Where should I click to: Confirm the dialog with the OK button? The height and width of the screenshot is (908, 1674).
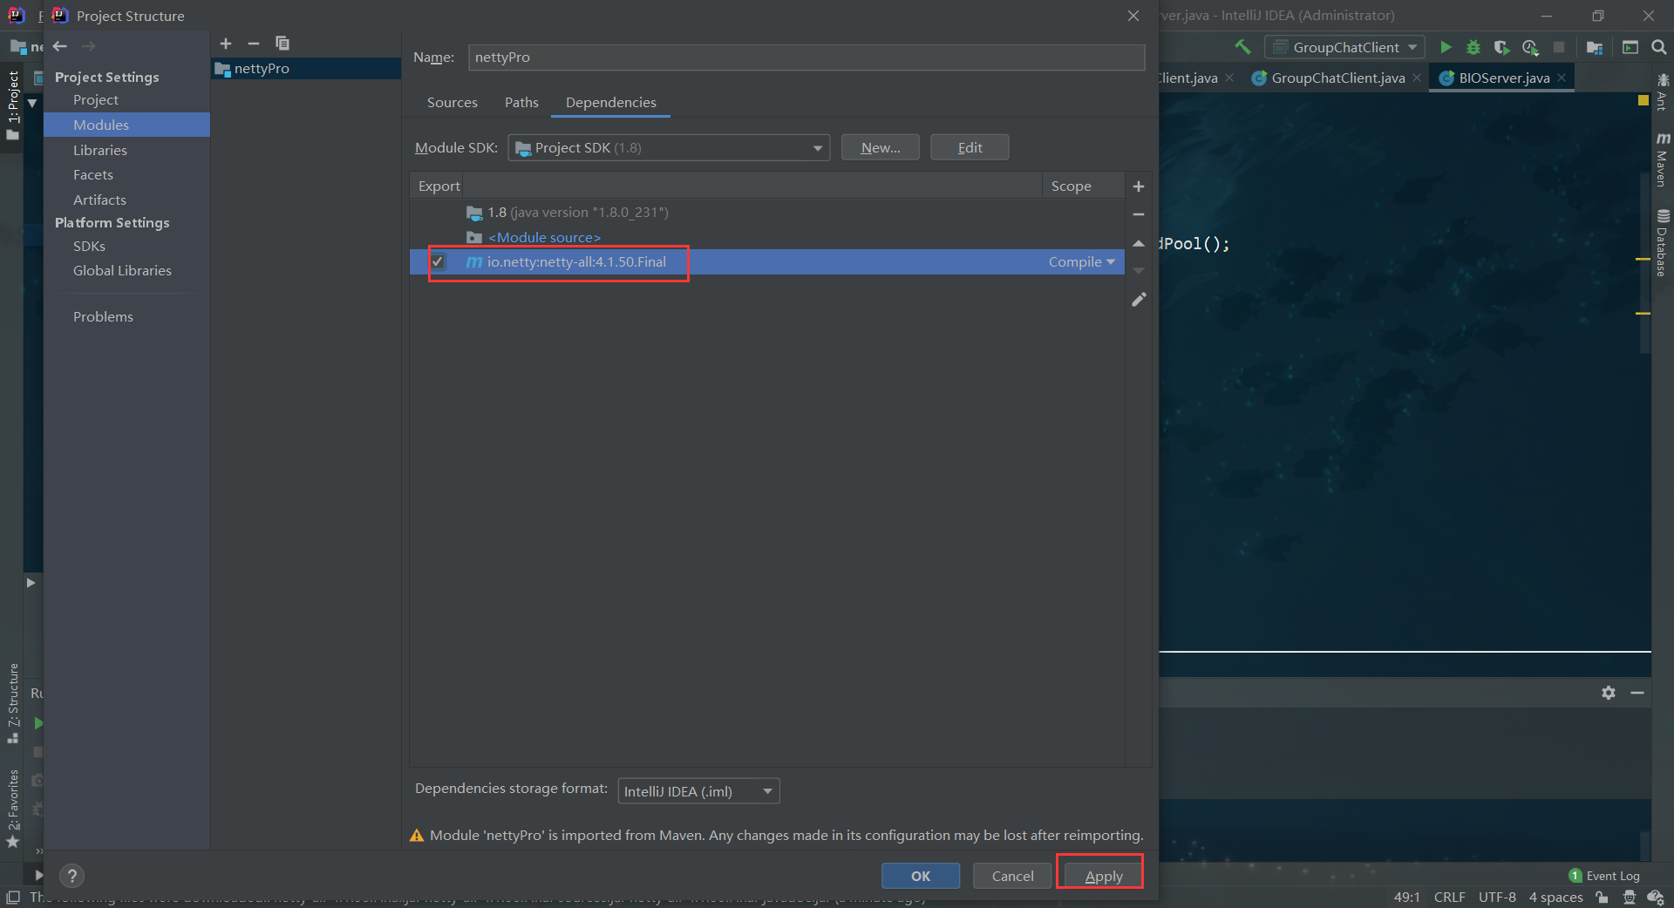click(921, 876)
